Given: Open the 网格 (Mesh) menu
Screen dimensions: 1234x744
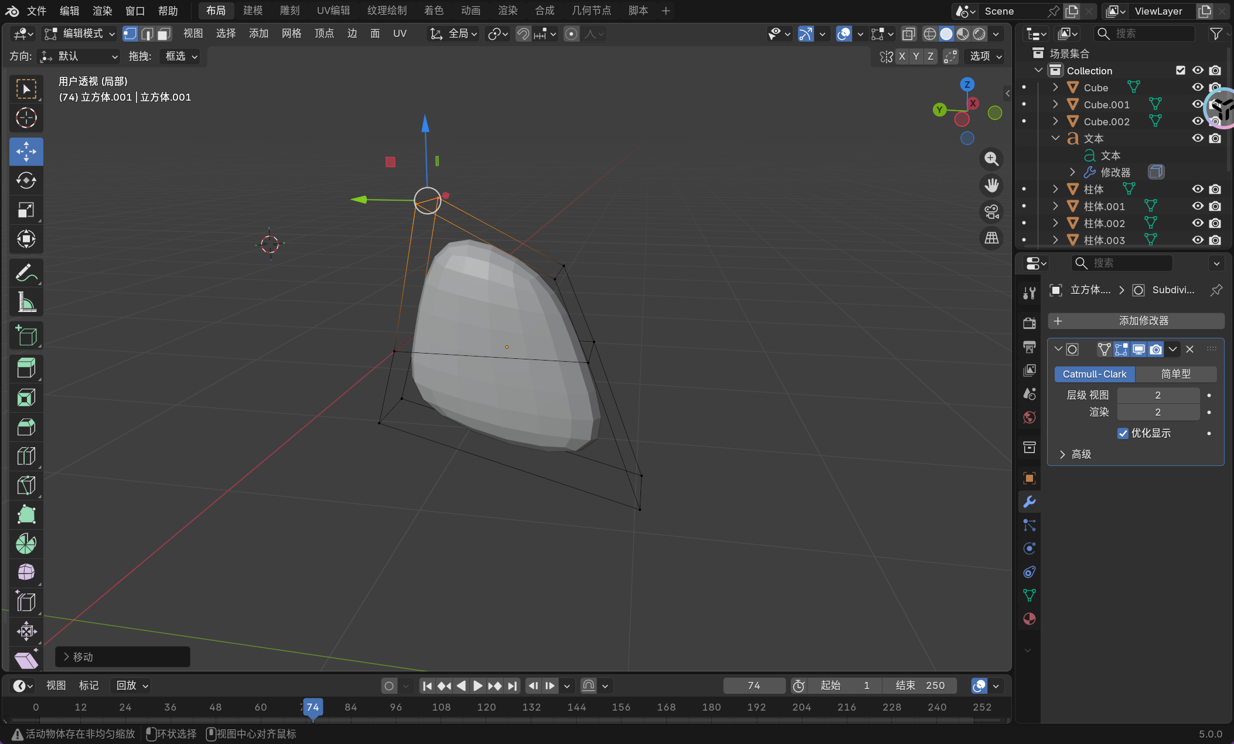Looking at the screenshot, I should pos(291,34).
